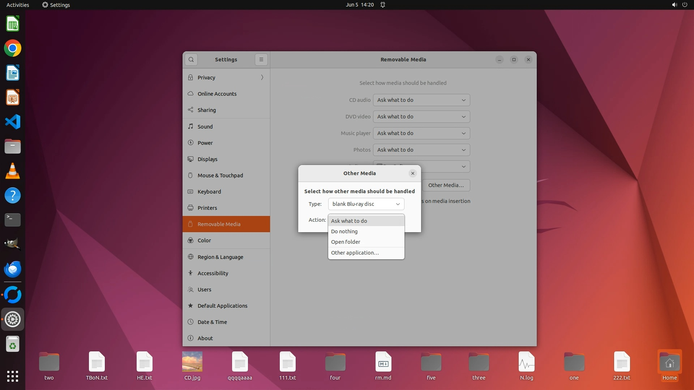Select 'Open folder' from action list

(x=346, y=242)
